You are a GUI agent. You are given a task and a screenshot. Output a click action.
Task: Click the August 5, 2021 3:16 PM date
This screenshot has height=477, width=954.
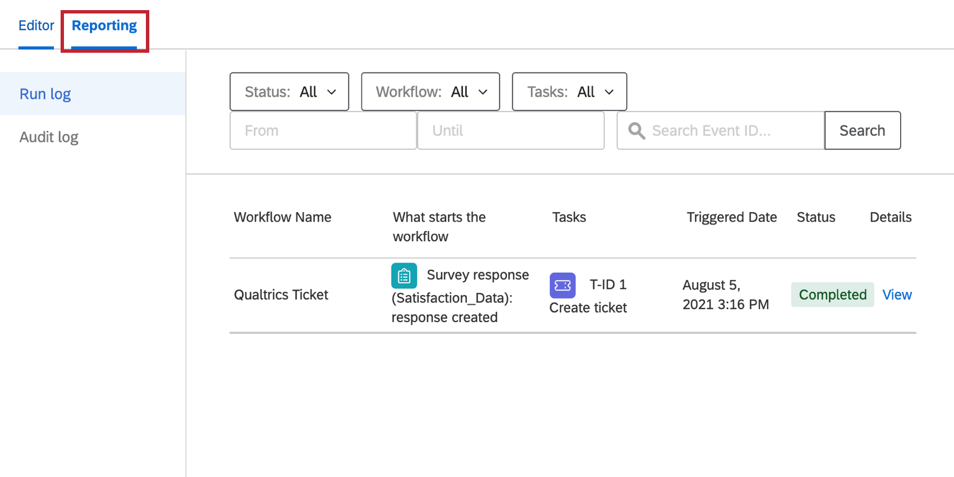726,295
